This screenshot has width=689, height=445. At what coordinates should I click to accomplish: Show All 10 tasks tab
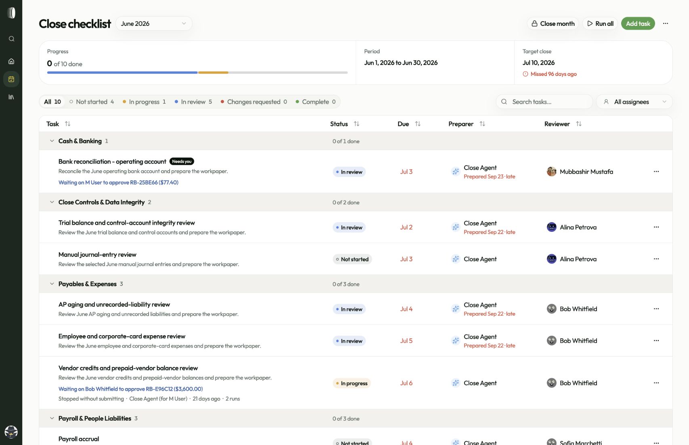tap(53, 102)
